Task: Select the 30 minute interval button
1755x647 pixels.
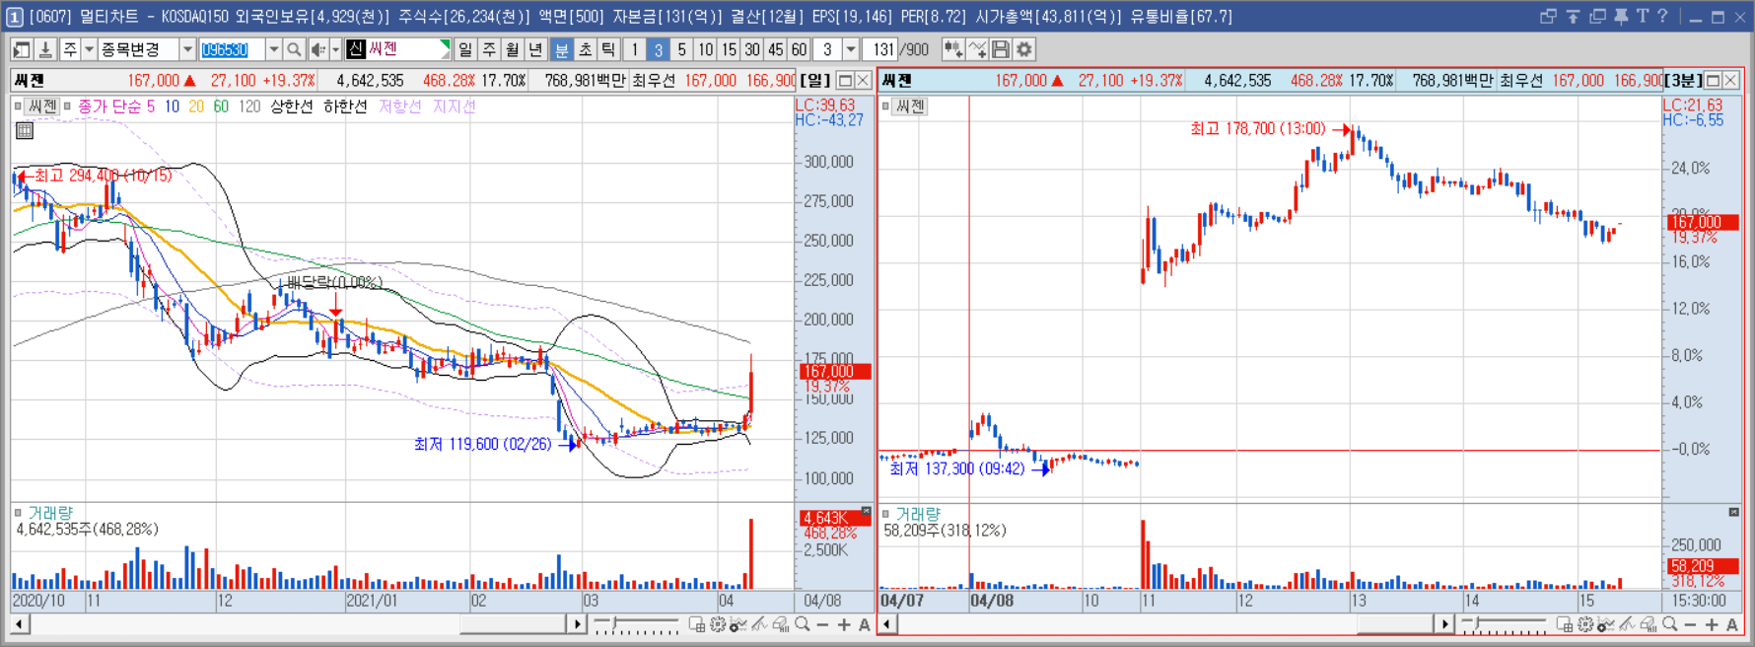Action: click(x=752, y=49)
